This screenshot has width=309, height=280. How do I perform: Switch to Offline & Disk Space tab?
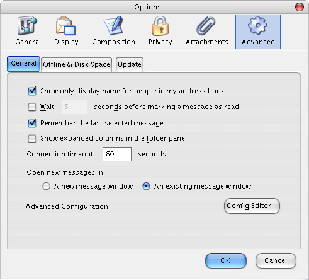click(x=76, y=64)
